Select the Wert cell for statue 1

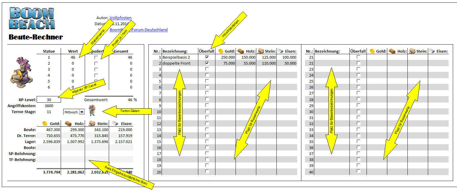tap(72, 57)
